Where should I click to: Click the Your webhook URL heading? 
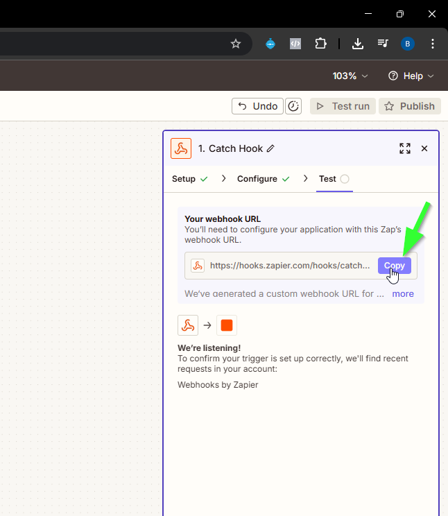click(x=223, y=219)
